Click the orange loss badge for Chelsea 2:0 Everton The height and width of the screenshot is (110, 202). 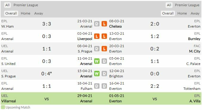click(x=104, y=24)
